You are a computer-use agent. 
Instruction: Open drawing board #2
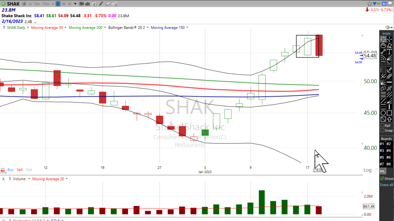[x=389, y=144]
